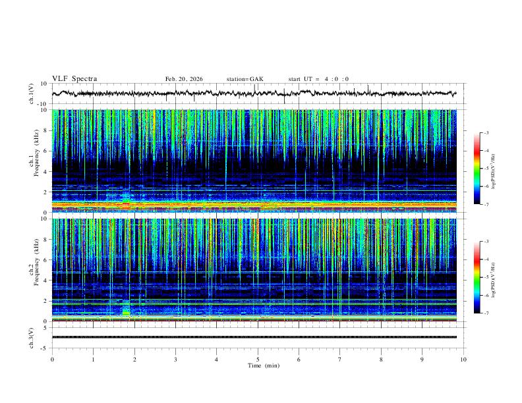The image size is (522, 403).
Task: Click the ch.1 color bar log(PSD) label
Action: (494, 172)
